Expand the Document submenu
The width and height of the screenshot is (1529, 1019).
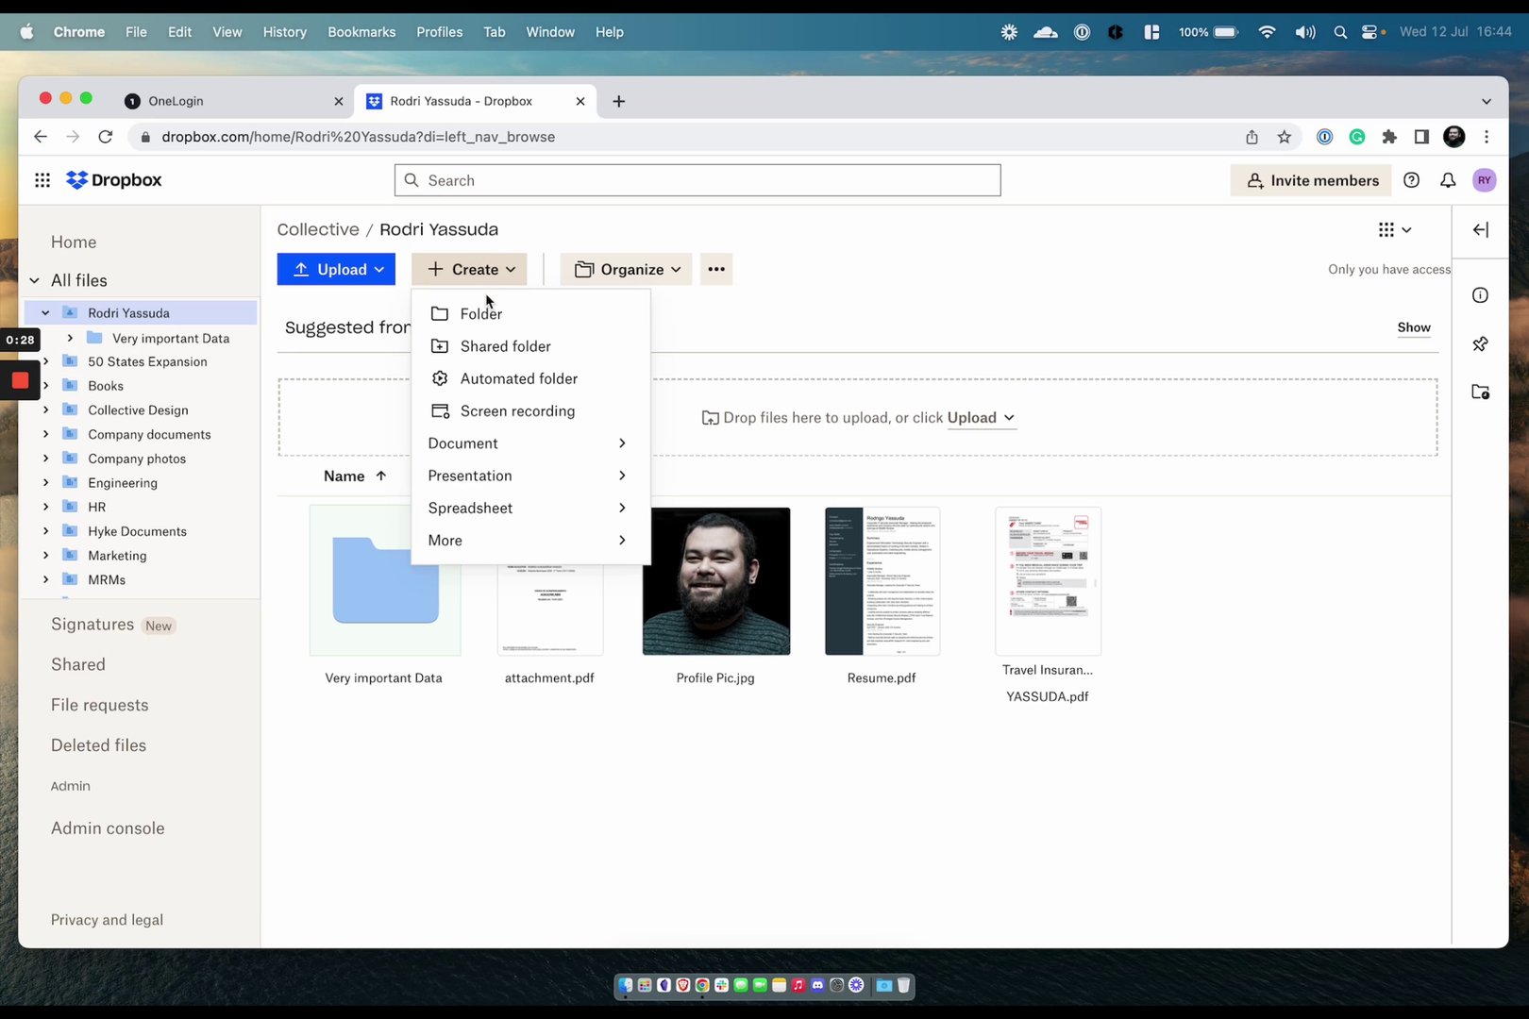[526, 443]
